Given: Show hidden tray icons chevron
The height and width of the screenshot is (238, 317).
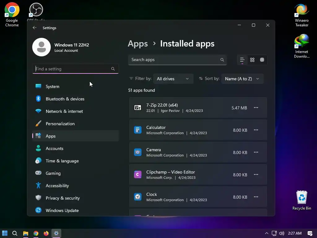Looking at the screenshot, I should [x=267, y=233].
